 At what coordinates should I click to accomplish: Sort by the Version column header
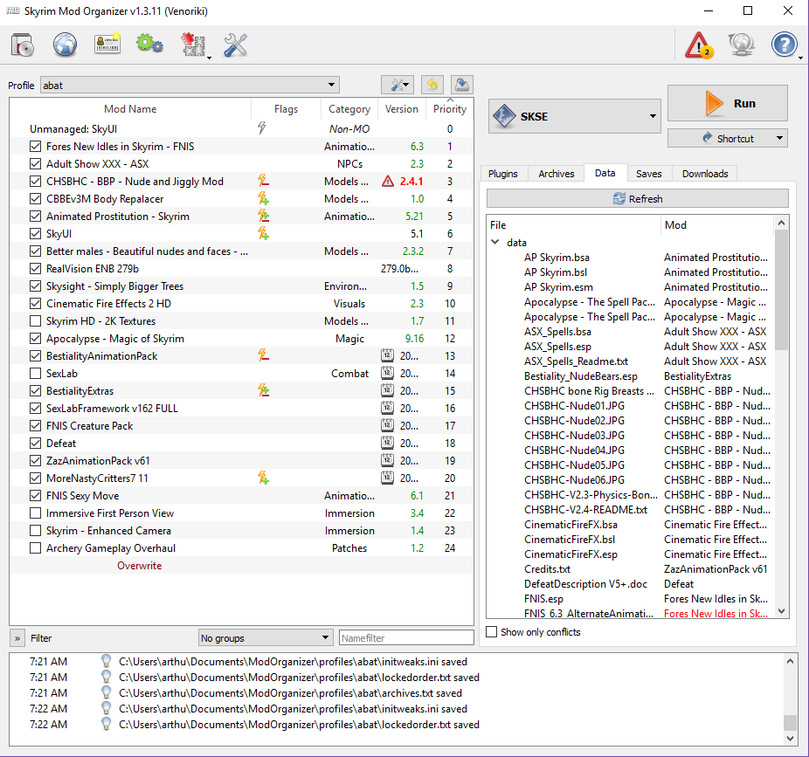coord(401,109)
